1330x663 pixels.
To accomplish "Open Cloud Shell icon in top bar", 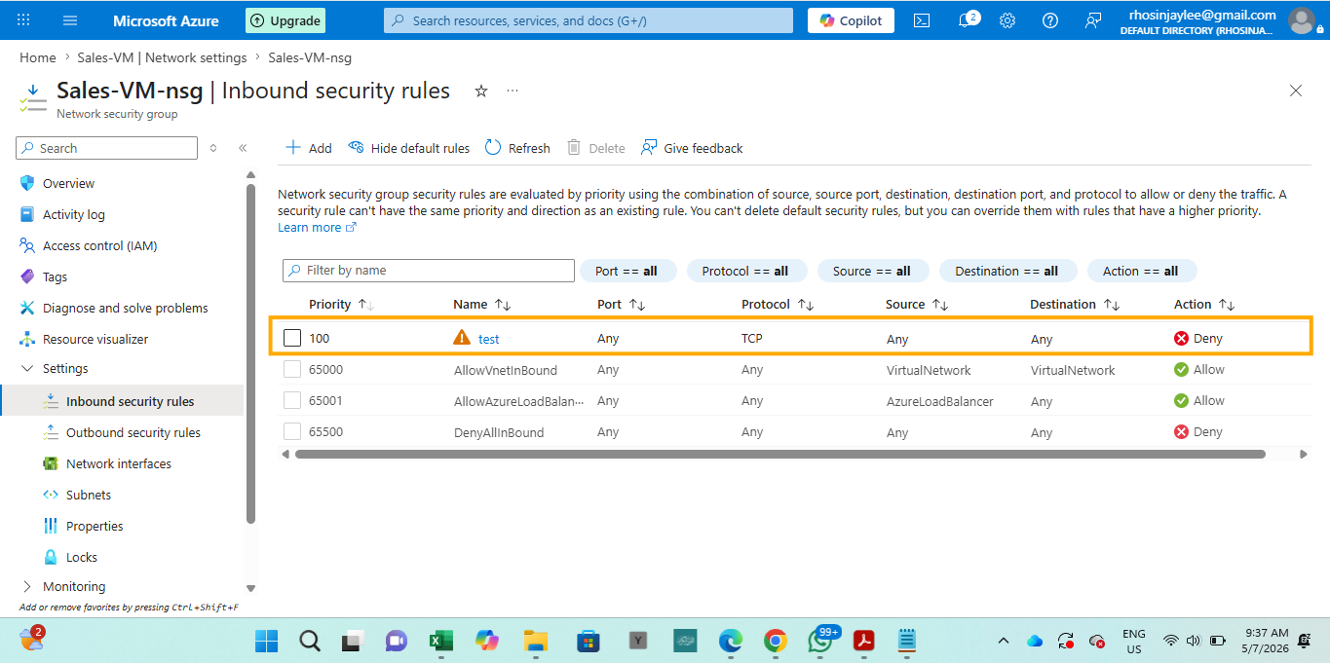I will click(x=922, y=20).
